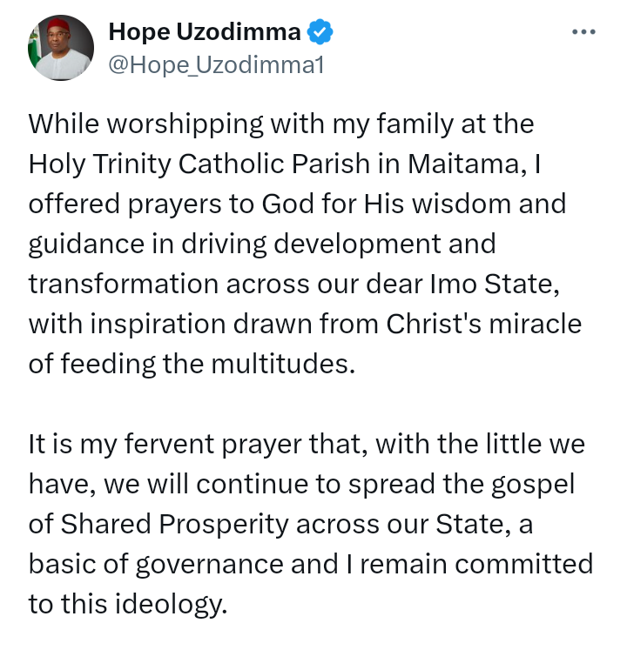Image resolution: width=627 pixels, height=650 pixels.
Task: Open the three-dot more options menu
Action: point(583,32)
